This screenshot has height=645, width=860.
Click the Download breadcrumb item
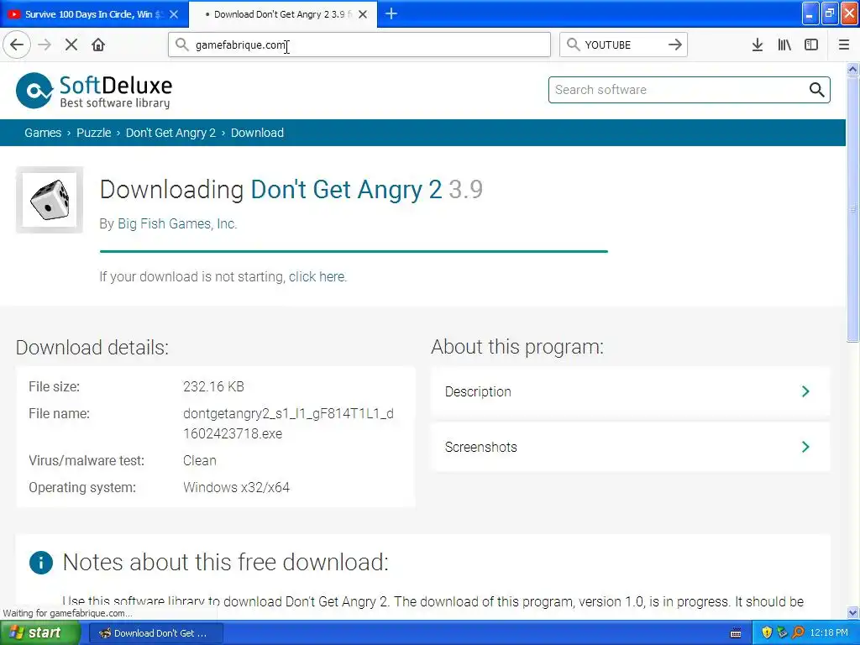[x=257, y=133]
